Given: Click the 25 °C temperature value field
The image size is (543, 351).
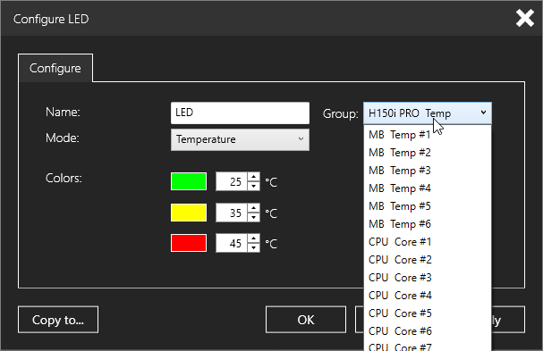Looking at the screenshot, I should pos(232,181).
